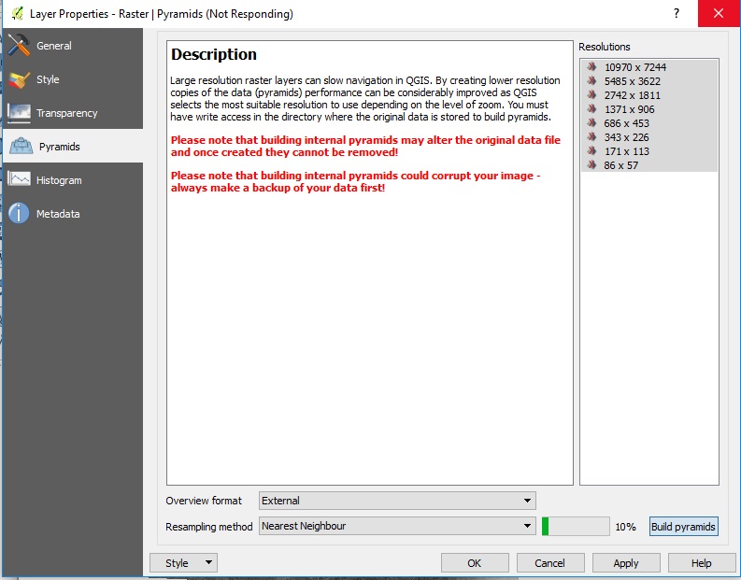Select resolution text 2742 x 1811
The image size is (741, 580).
(x=633, y=95)
